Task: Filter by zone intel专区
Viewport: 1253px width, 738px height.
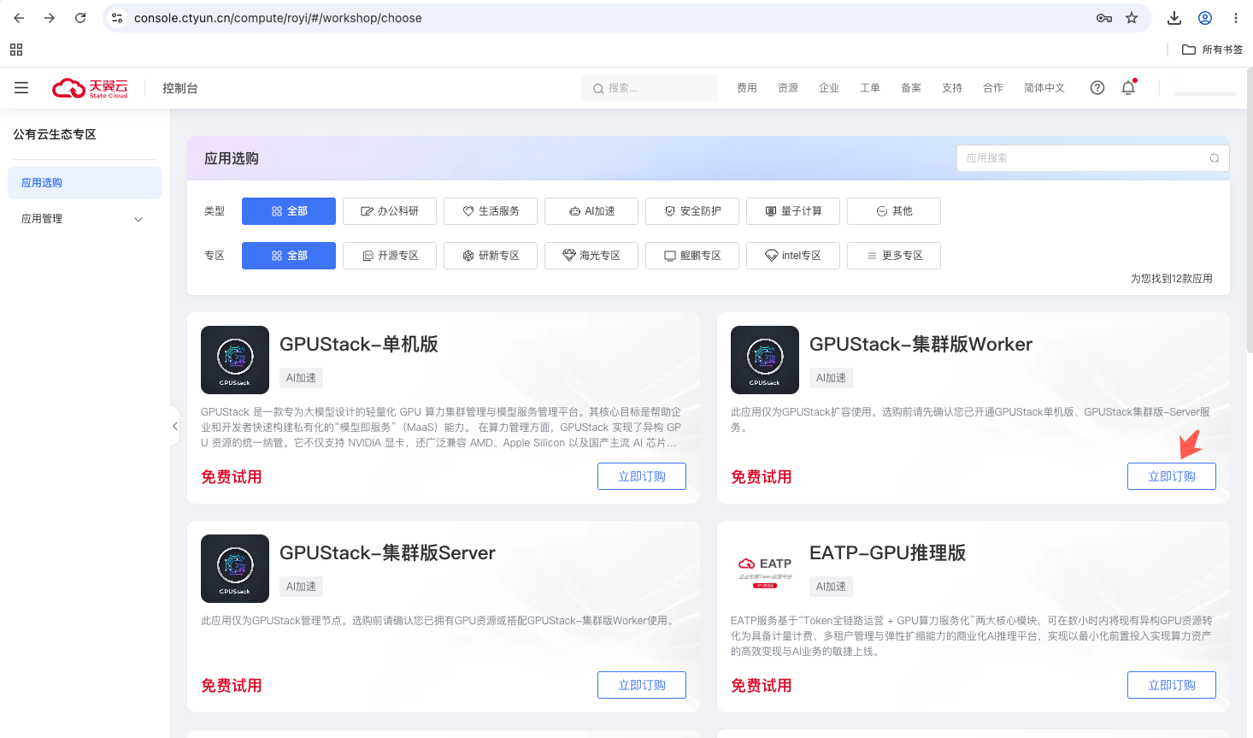Action: pos(793,256)
